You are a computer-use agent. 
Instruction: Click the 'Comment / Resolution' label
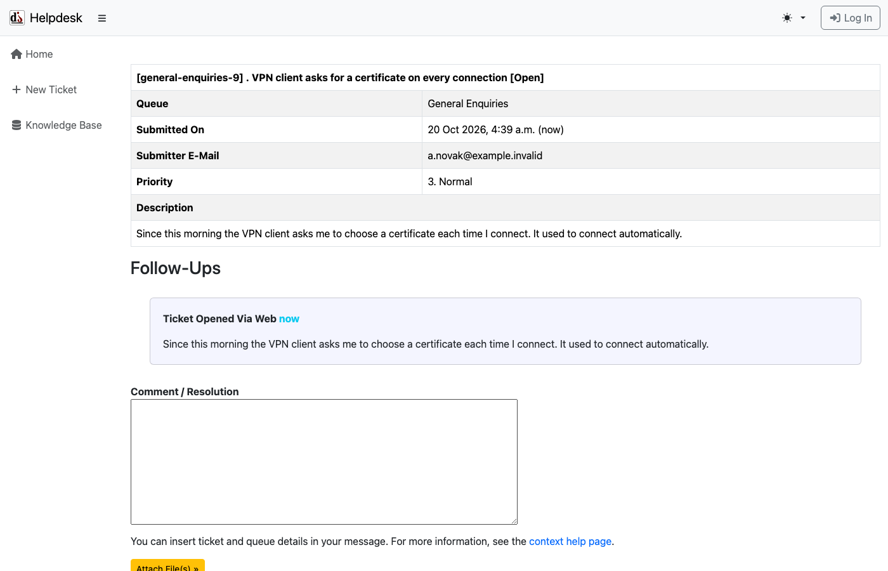(x=185, y=392)
